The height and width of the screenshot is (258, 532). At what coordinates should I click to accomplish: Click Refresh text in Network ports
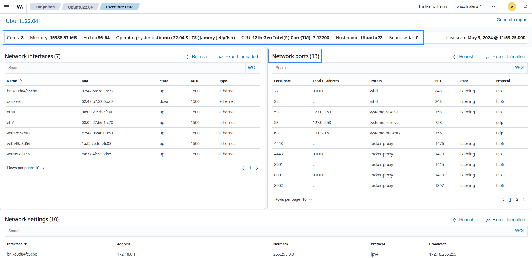coord(467,56)
